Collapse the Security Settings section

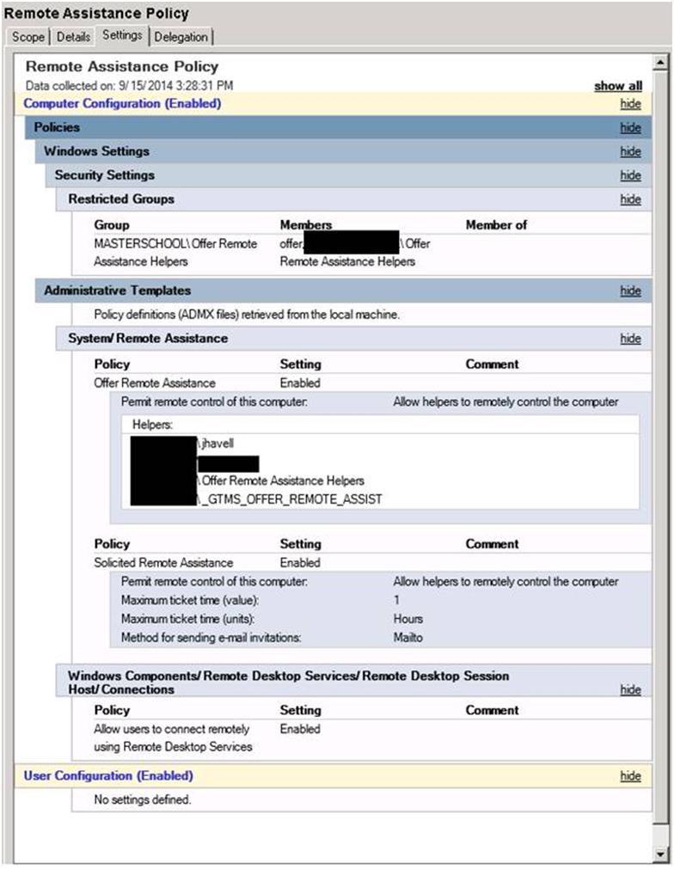click(x=630, y=175)
